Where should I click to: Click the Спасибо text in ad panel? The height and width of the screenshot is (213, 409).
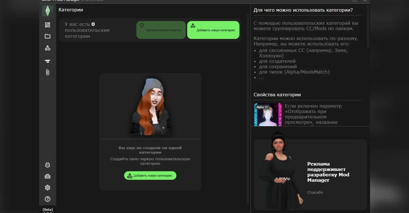pos(315,192)
